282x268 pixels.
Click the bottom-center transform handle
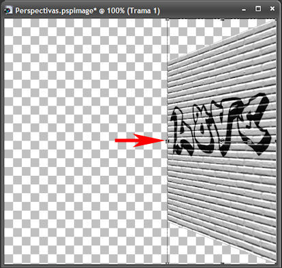222,263
